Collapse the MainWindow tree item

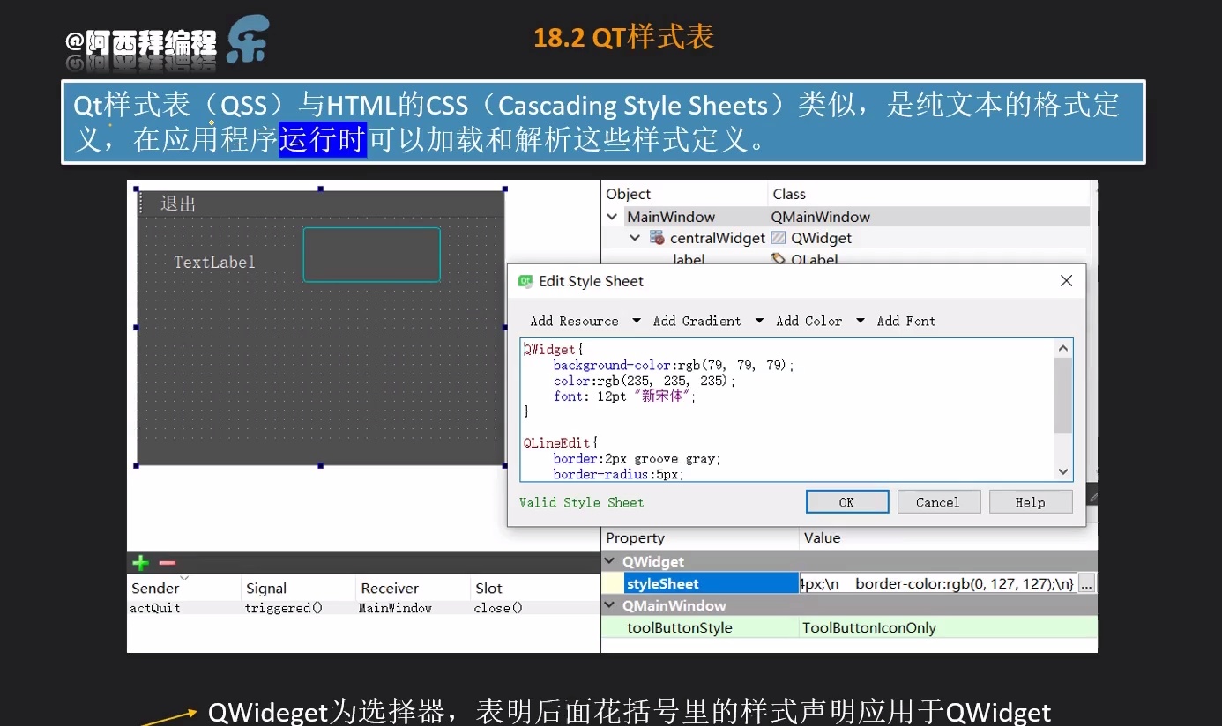point(612,216)
